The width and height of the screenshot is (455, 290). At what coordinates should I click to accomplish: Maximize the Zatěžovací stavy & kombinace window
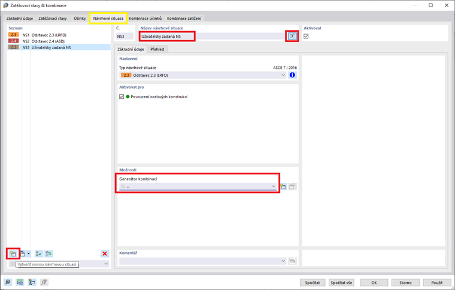pyautogui.click(x=430, y=5)
